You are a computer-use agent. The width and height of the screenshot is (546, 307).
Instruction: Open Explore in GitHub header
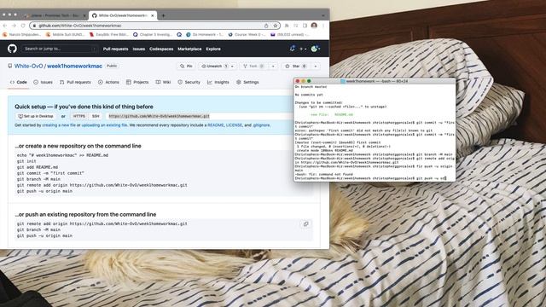point(213,49)
